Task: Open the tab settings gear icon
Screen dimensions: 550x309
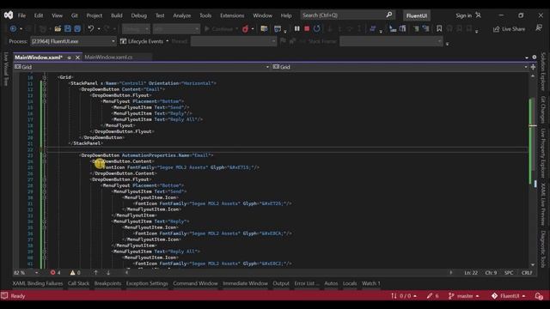Action: click(x=535, y=58)
